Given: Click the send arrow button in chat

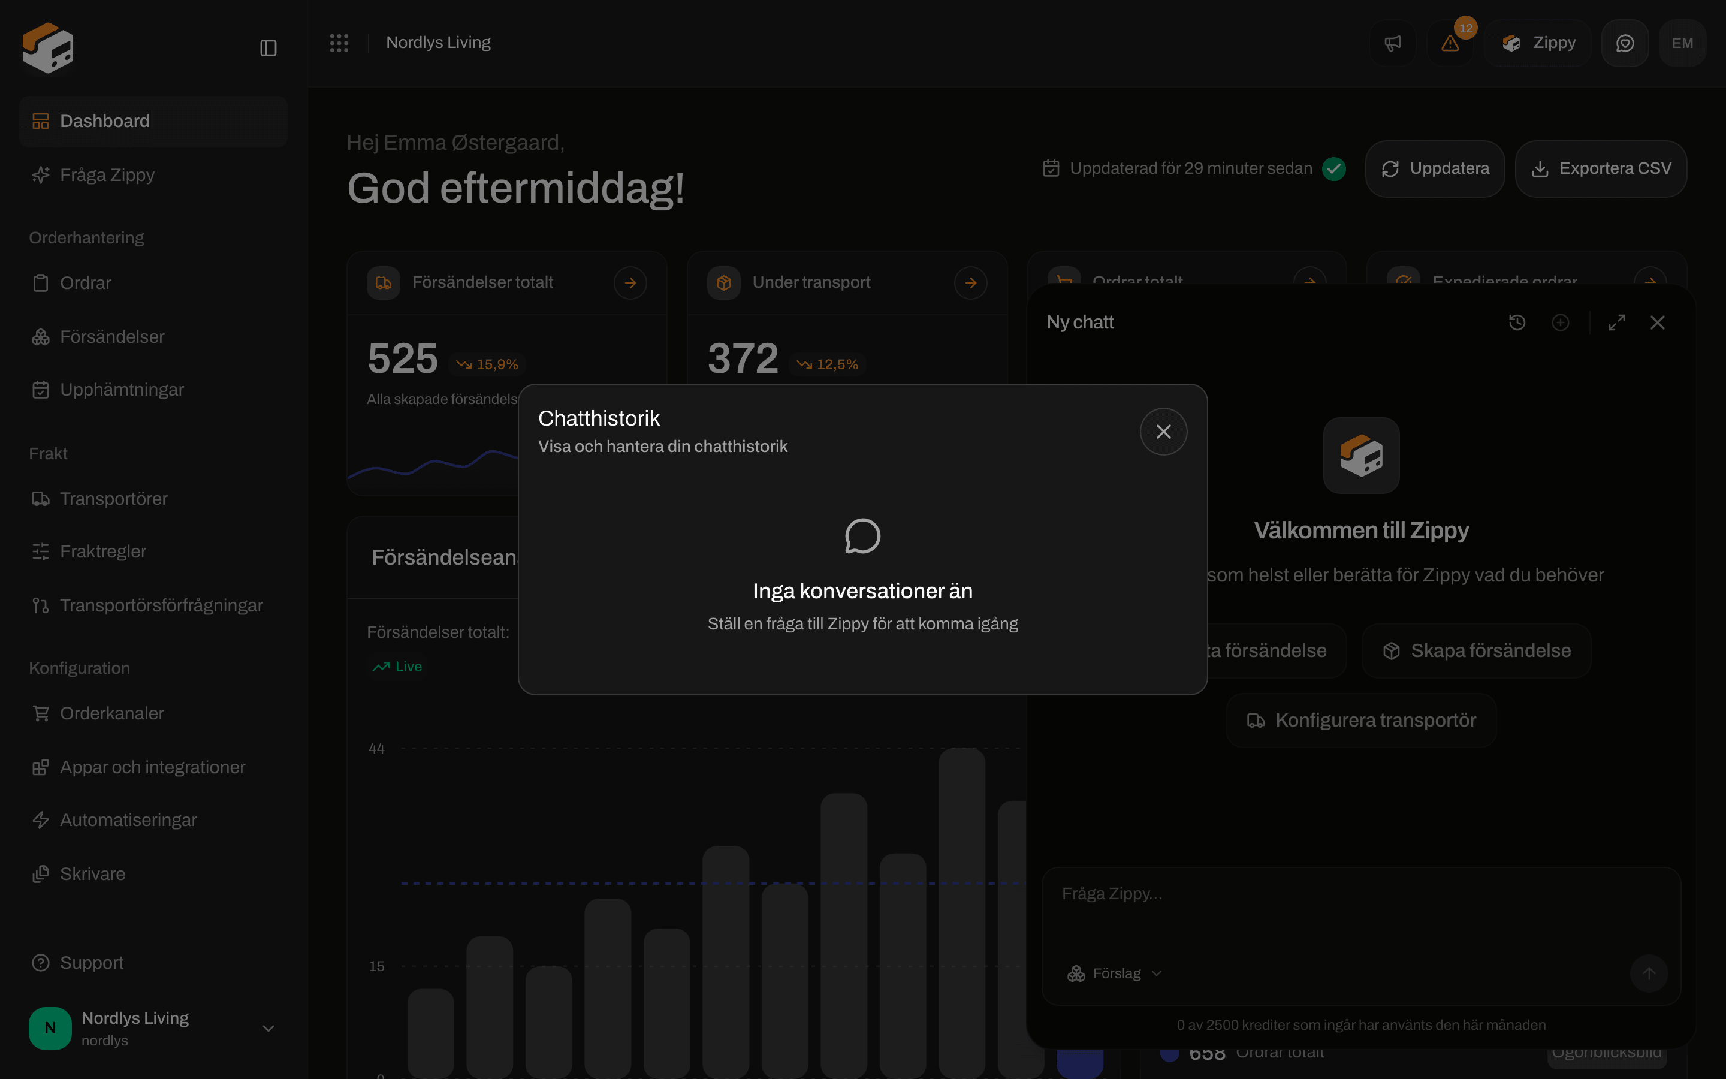Looking at the screenshot, I should click(x=1648, y=973).
